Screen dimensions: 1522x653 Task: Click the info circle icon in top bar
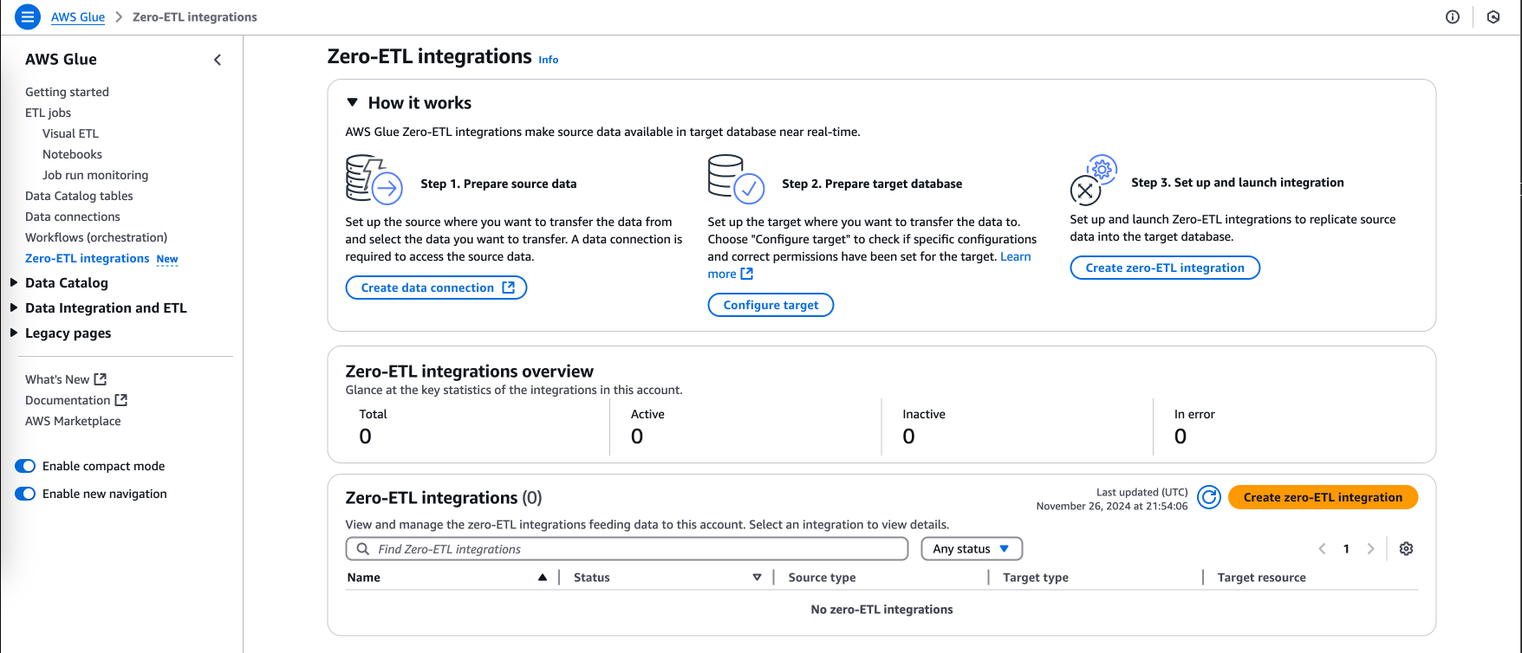pos(1453,17)
